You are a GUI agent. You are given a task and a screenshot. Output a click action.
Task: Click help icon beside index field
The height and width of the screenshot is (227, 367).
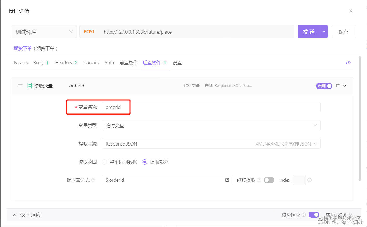(309, 180)
